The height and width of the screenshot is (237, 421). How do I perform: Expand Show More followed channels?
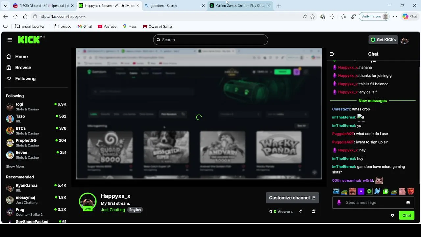tap(15, 167)
